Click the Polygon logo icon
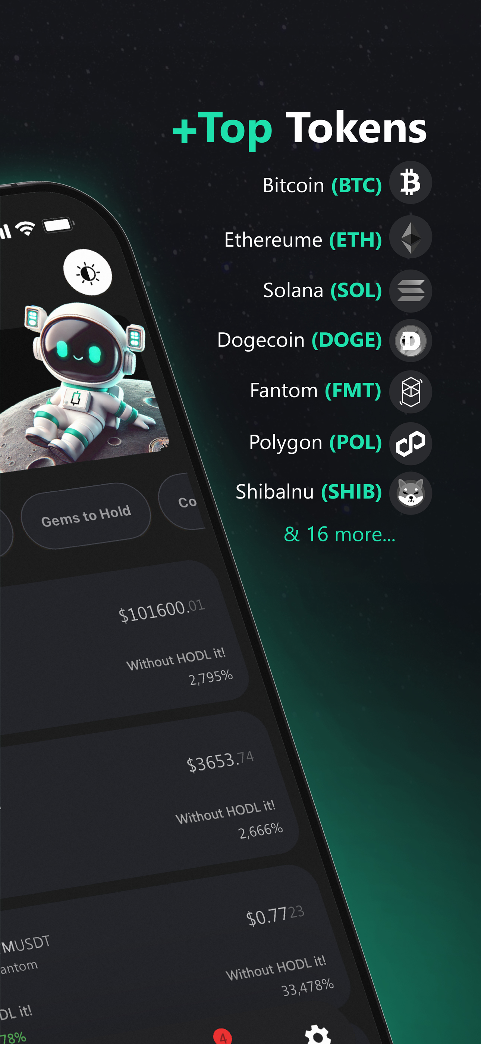Viewport: 481px width, 1044px height. tap(410, 443)
